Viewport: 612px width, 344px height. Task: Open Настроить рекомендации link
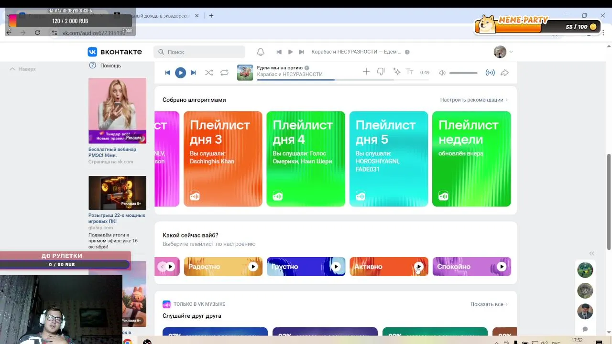pyautogui.click(x=474, y=100)
